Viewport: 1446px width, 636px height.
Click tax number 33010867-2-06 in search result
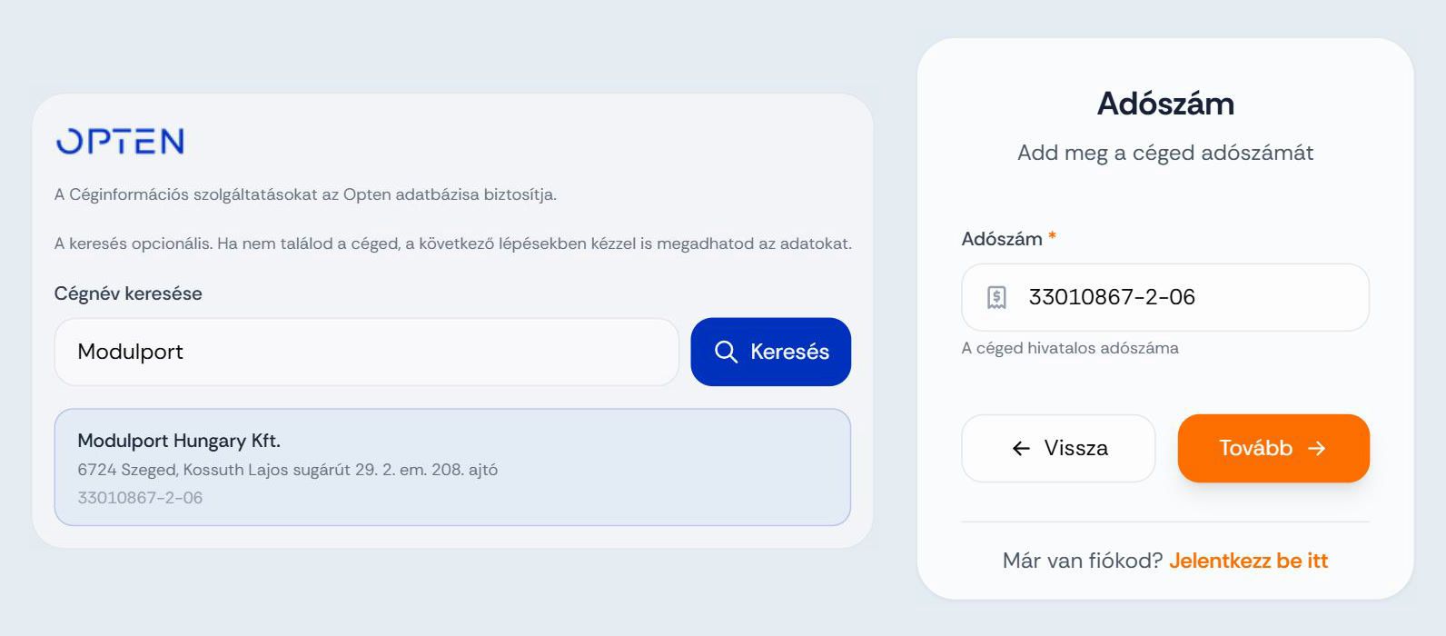(x=140, y=498)
